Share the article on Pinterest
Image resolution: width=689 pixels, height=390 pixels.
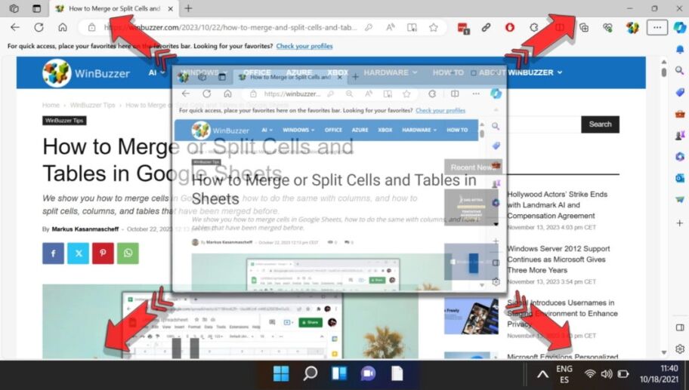coord(103,253)
